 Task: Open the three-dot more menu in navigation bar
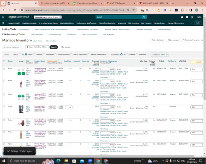click(191, 23)
